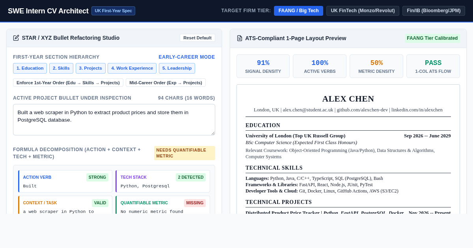Image resolution: width=473 pixels, height=248 pixels.
Task: Select the 4. Work Experience section chip
Action: (132, 68)
